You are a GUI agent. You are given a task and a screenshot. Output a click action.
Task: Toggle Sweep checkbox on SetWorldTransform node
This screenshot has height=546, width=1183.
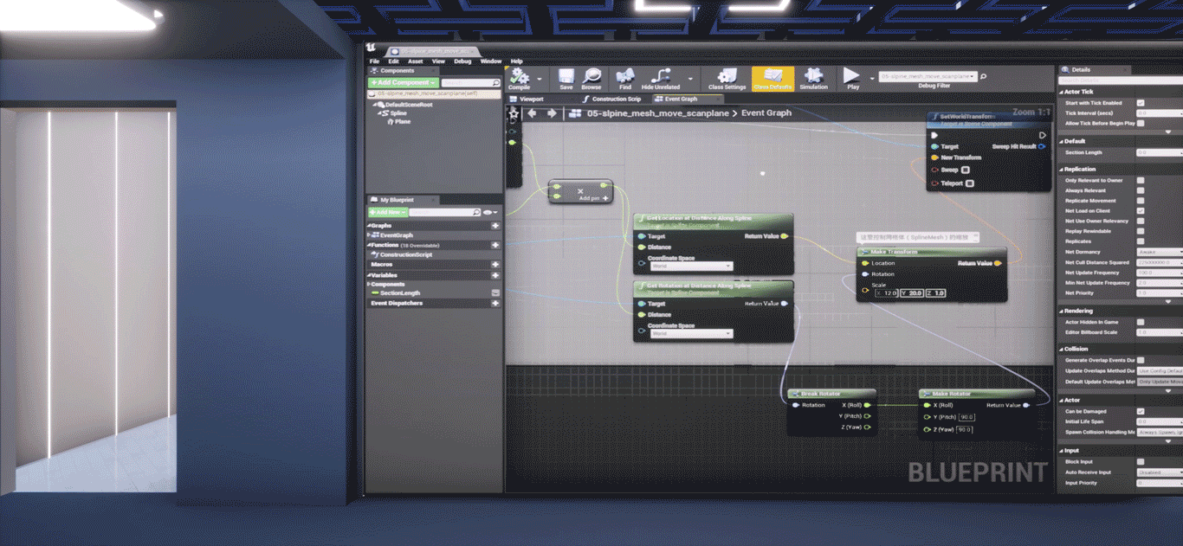coord(966,170)
